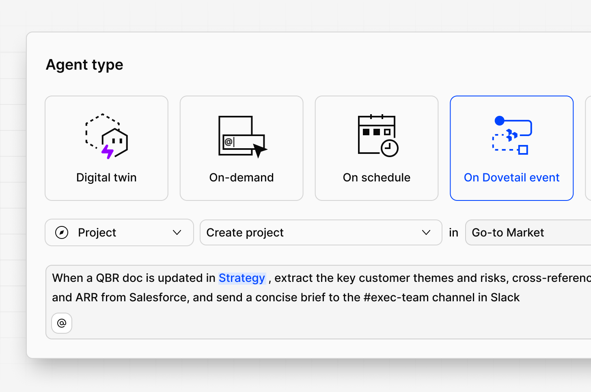This screenshot has height=392, width=591.
Task: Expand the Create project dropdown
Action: pos(321,232)
